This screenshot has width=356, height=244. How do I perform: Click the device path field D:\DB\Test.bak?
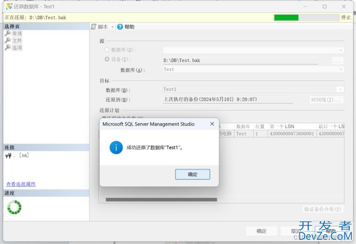click(240, 61)
